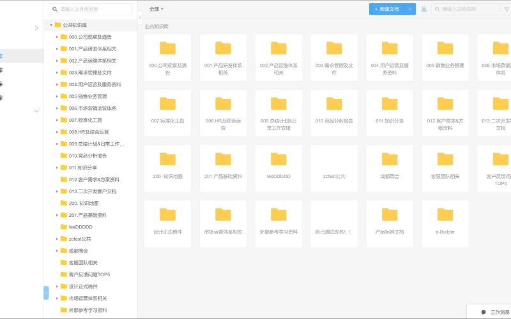511x319 pixels.
Task: Open the 012.客户需求&方案资料 folder card
Action: (x=445, y=113)
